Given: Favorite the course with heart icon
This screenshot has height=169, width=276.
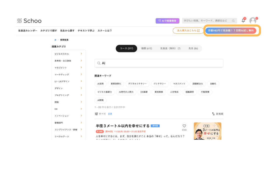Looking at the screenshot, I should coord(184,126).
